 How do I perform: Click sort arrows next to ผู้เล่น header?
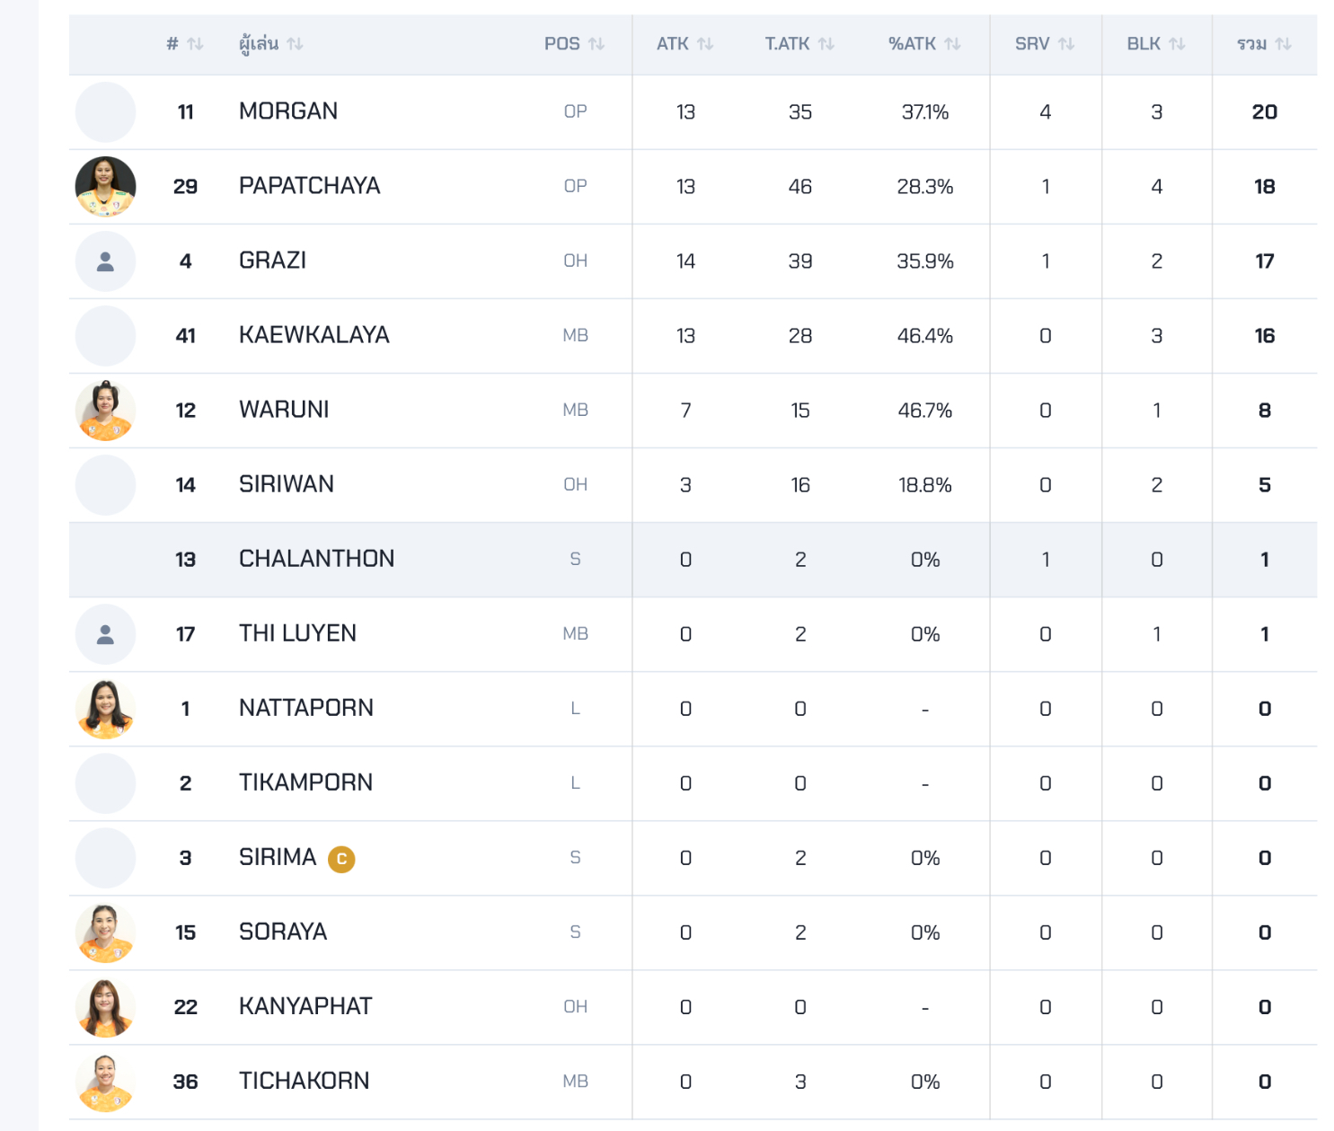pos(295,44)
